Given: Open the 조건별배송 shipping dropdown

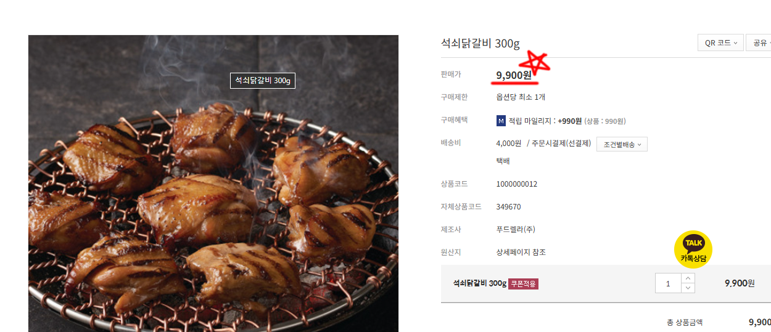Looking at the screenshot, I should coord(622,144).
